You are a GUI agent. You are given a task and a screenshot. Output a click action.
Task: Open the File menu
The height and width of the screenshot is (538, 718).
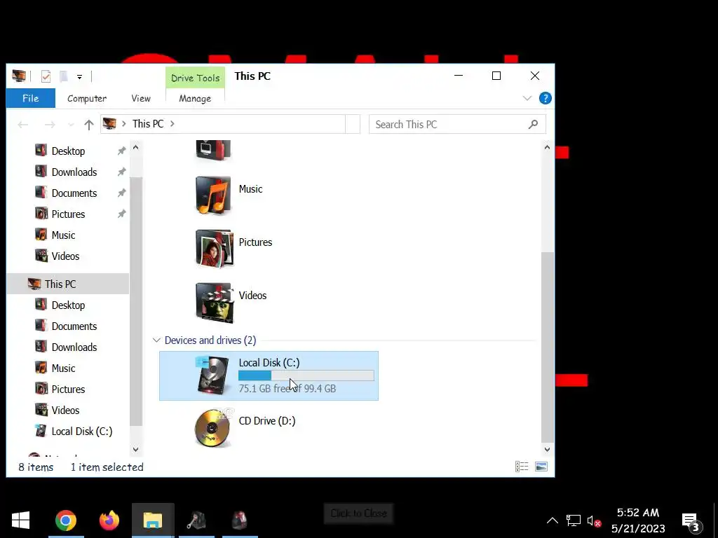tap(31, 98)
